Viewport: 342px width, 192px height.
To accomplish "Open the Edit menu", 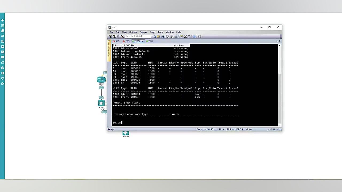I will [x=118, y=32].
